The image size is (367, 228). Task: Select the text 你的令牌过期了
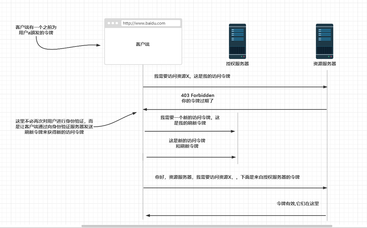pos(198,101)
